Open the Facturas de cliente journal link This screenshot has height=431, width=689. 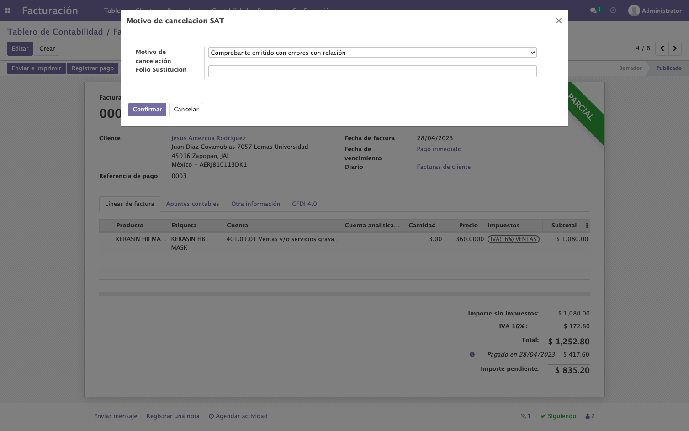coord(444,167)
